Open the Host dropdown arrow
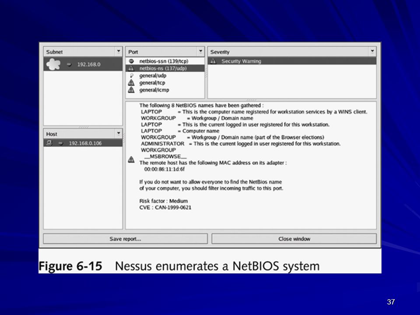This screenshot has height=315, width=420. click(119, 133)
